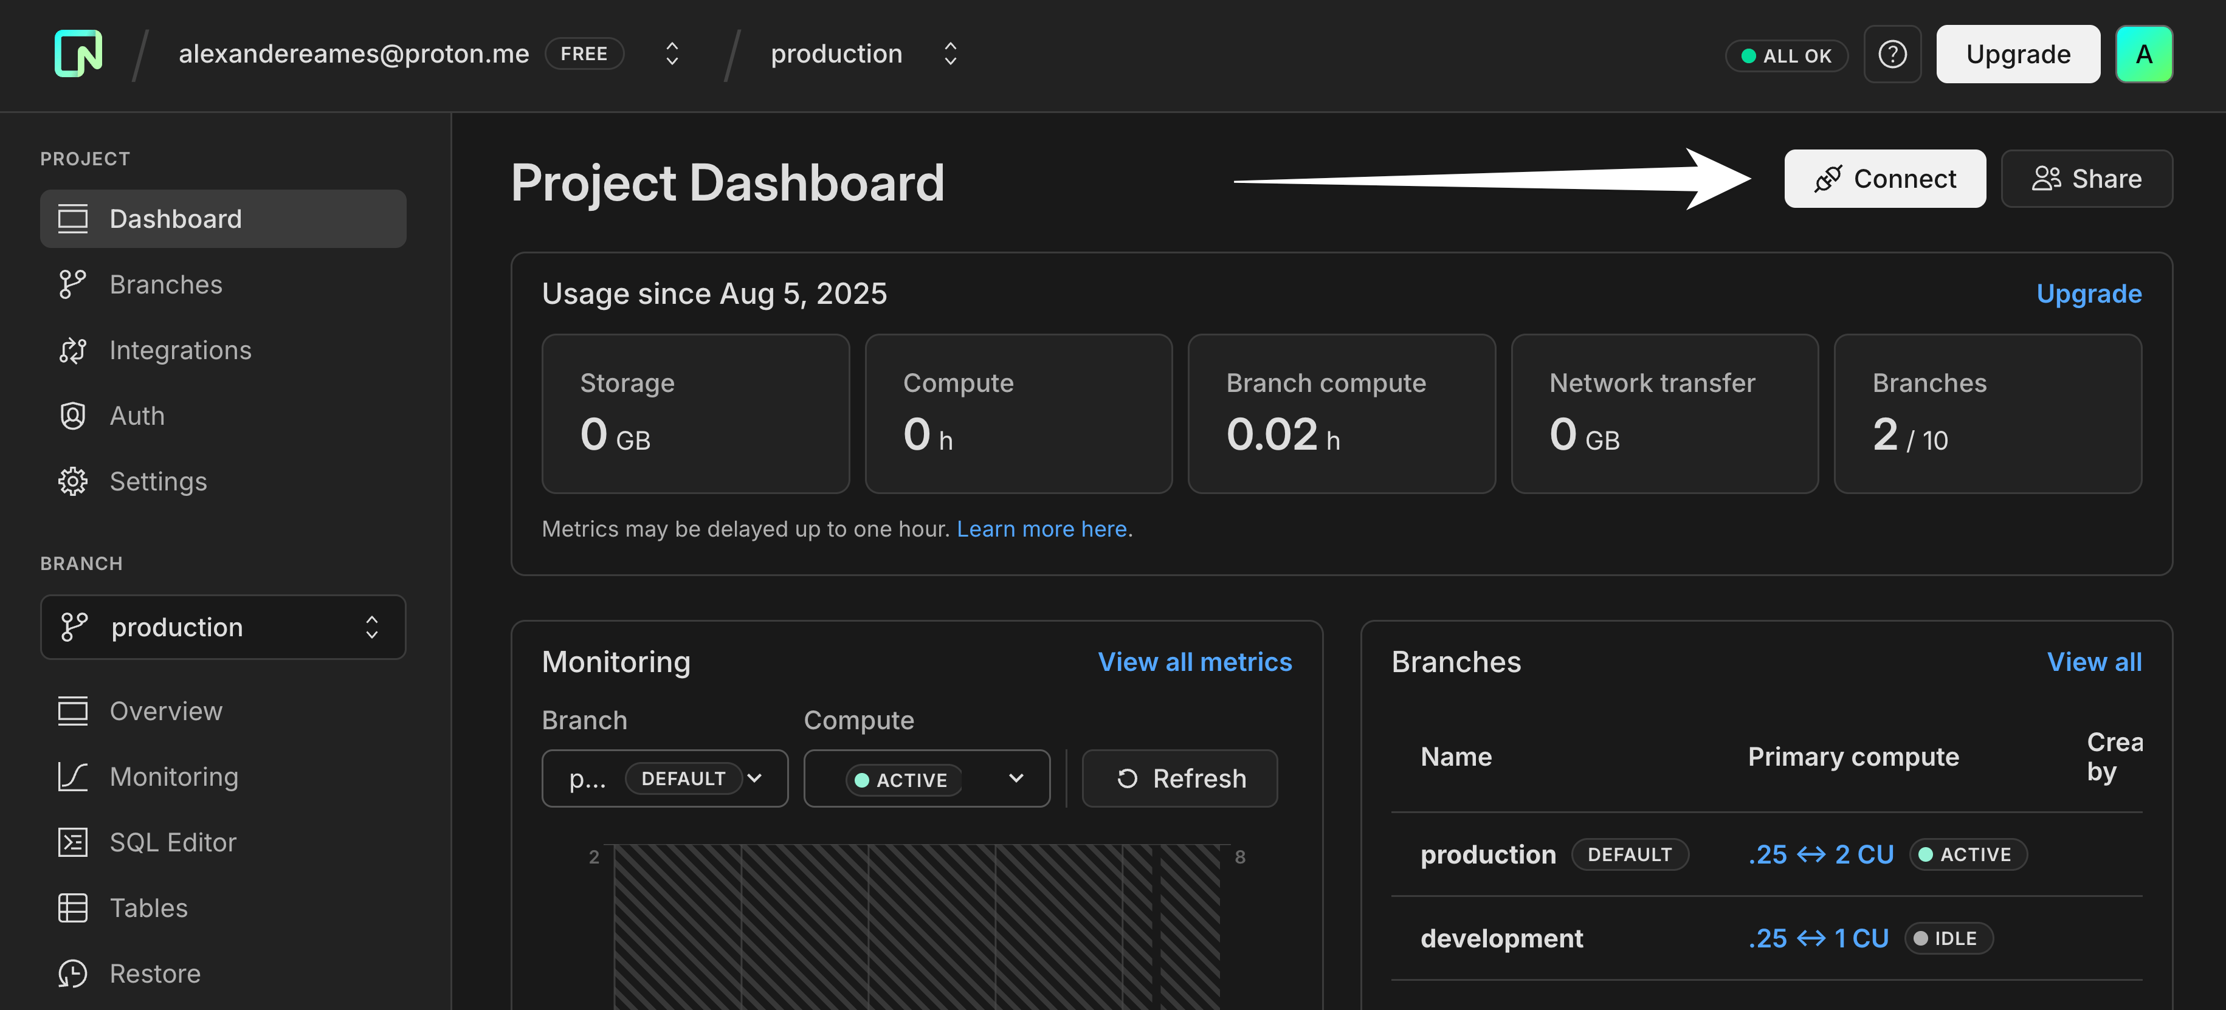The image size is (2226, 1010).
Task: Open branch Overview
Action: pos(223,711)
